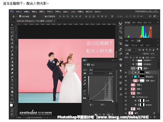Open the layer filter type dropdown
Viewport: 163px width, 122px height.
tap(130, 50)
